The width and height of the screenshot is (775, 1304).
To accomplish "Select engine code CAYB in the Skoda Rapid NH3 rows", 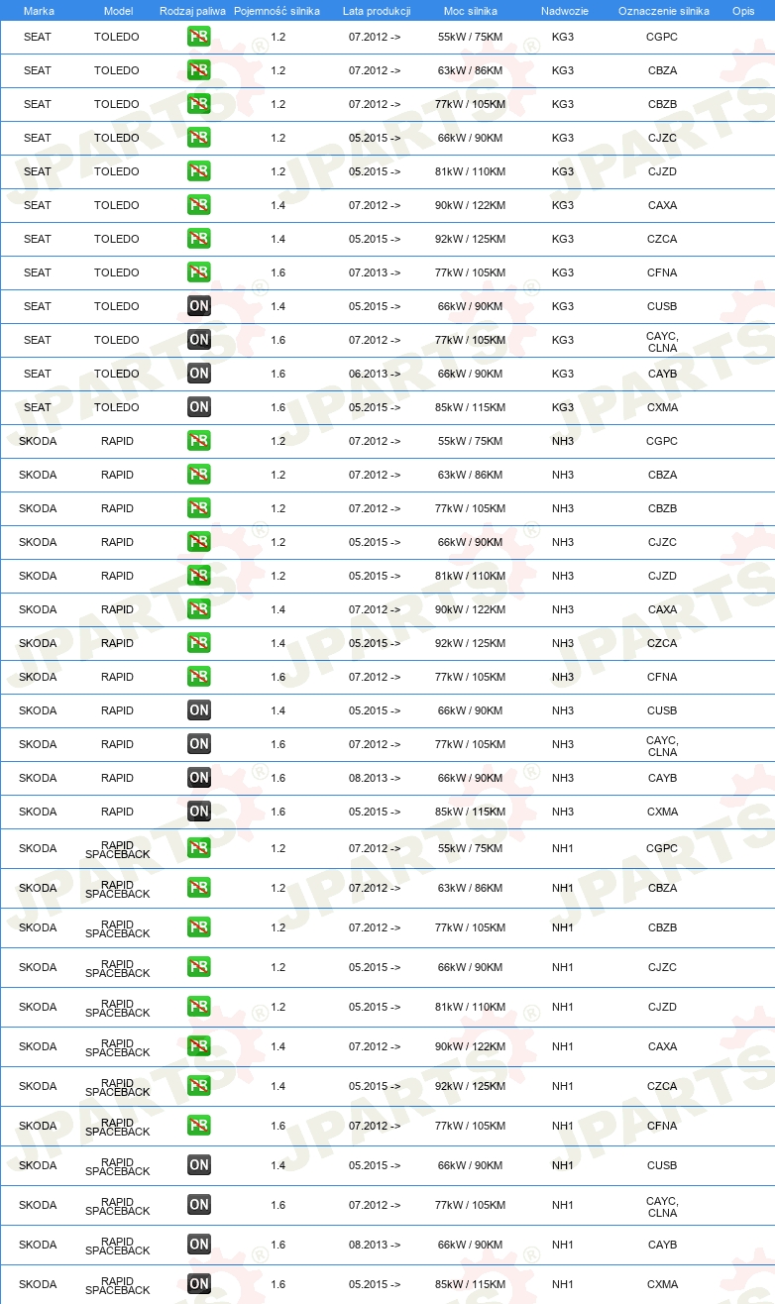I will [x=662, y=778].
